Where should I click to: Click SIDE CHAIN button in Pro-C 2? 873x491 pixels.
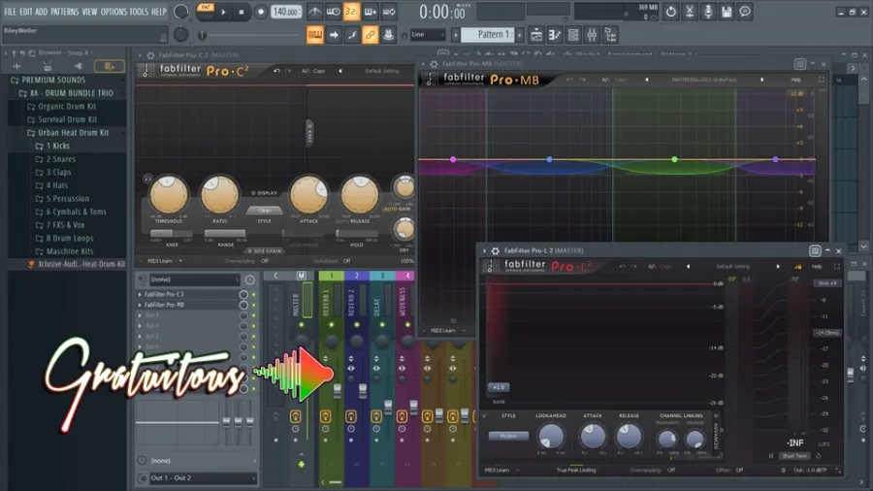265,251
